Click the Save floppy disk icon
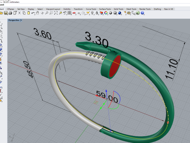Screen dimensions: 190x143 (x=6, y=13)
